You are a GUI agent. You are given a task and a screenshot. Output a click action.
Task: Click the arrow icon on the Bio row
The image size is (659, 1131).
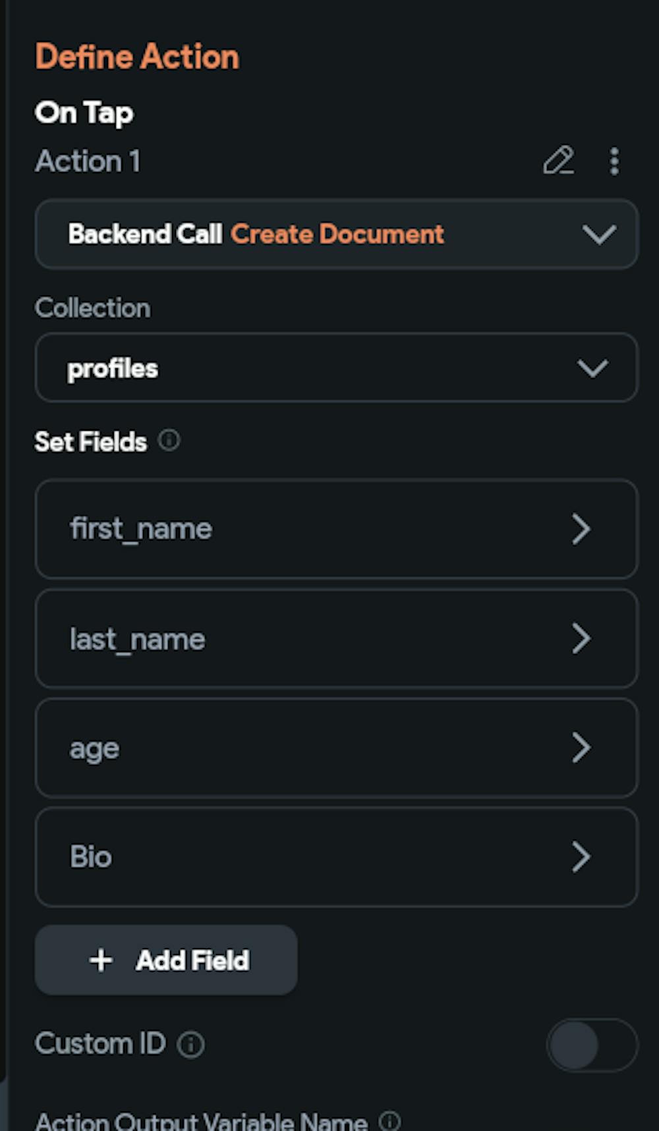tap(581, 857)
